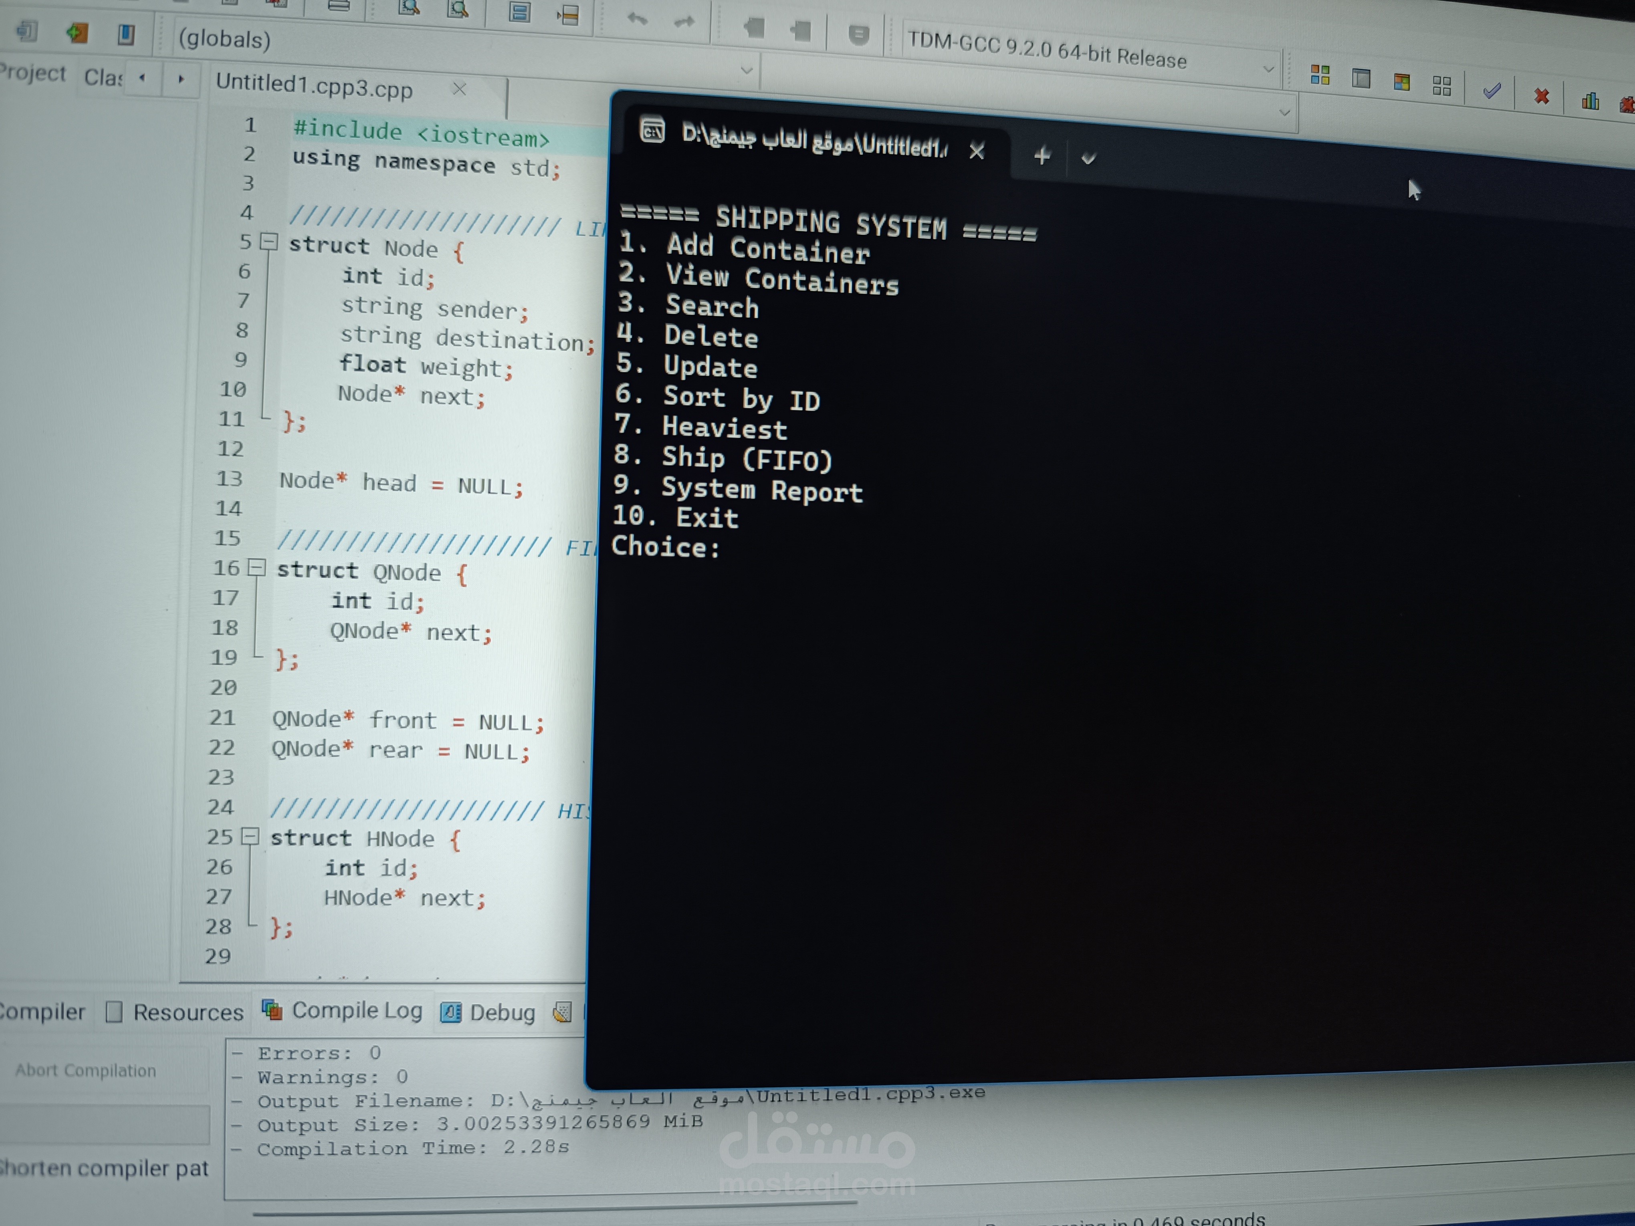Close the Untitled1 console tab
This screenshot has width=1635, height=1226.
click(977, 151)
